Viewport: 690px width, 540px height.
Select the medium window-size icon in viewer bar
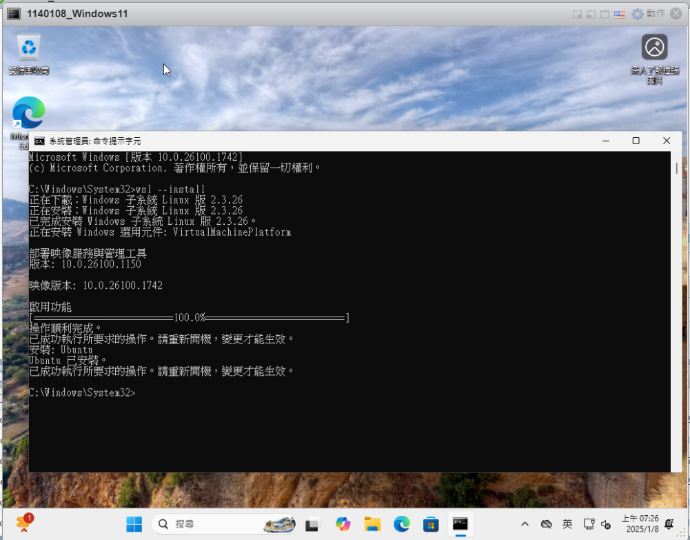591,14
